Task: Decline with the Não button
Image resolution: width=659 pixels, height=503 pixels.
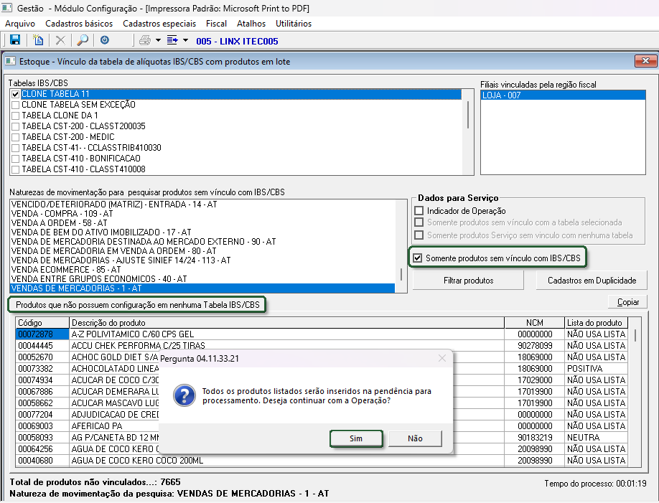Action: tap(415, 438)
